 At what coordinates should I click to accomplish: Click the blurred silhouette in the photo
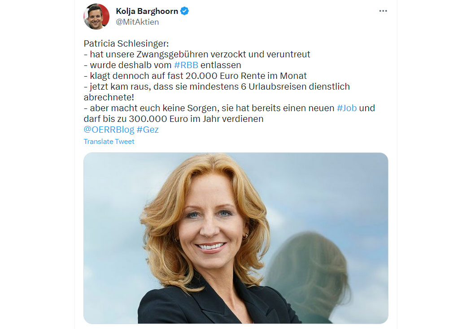(311, 276)
